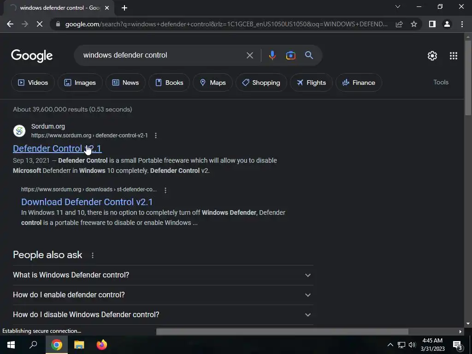This screenshot has height=354, width=472.
Task: Search by image with camera icon
Action: coord(290,55)
